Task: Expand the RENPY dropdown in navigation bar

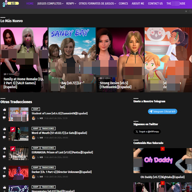Action: [x=71, y=3]
